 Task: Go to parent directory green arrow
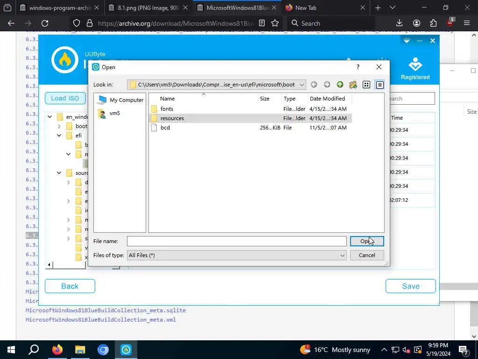pyautogui.click(x=340, y=85)
